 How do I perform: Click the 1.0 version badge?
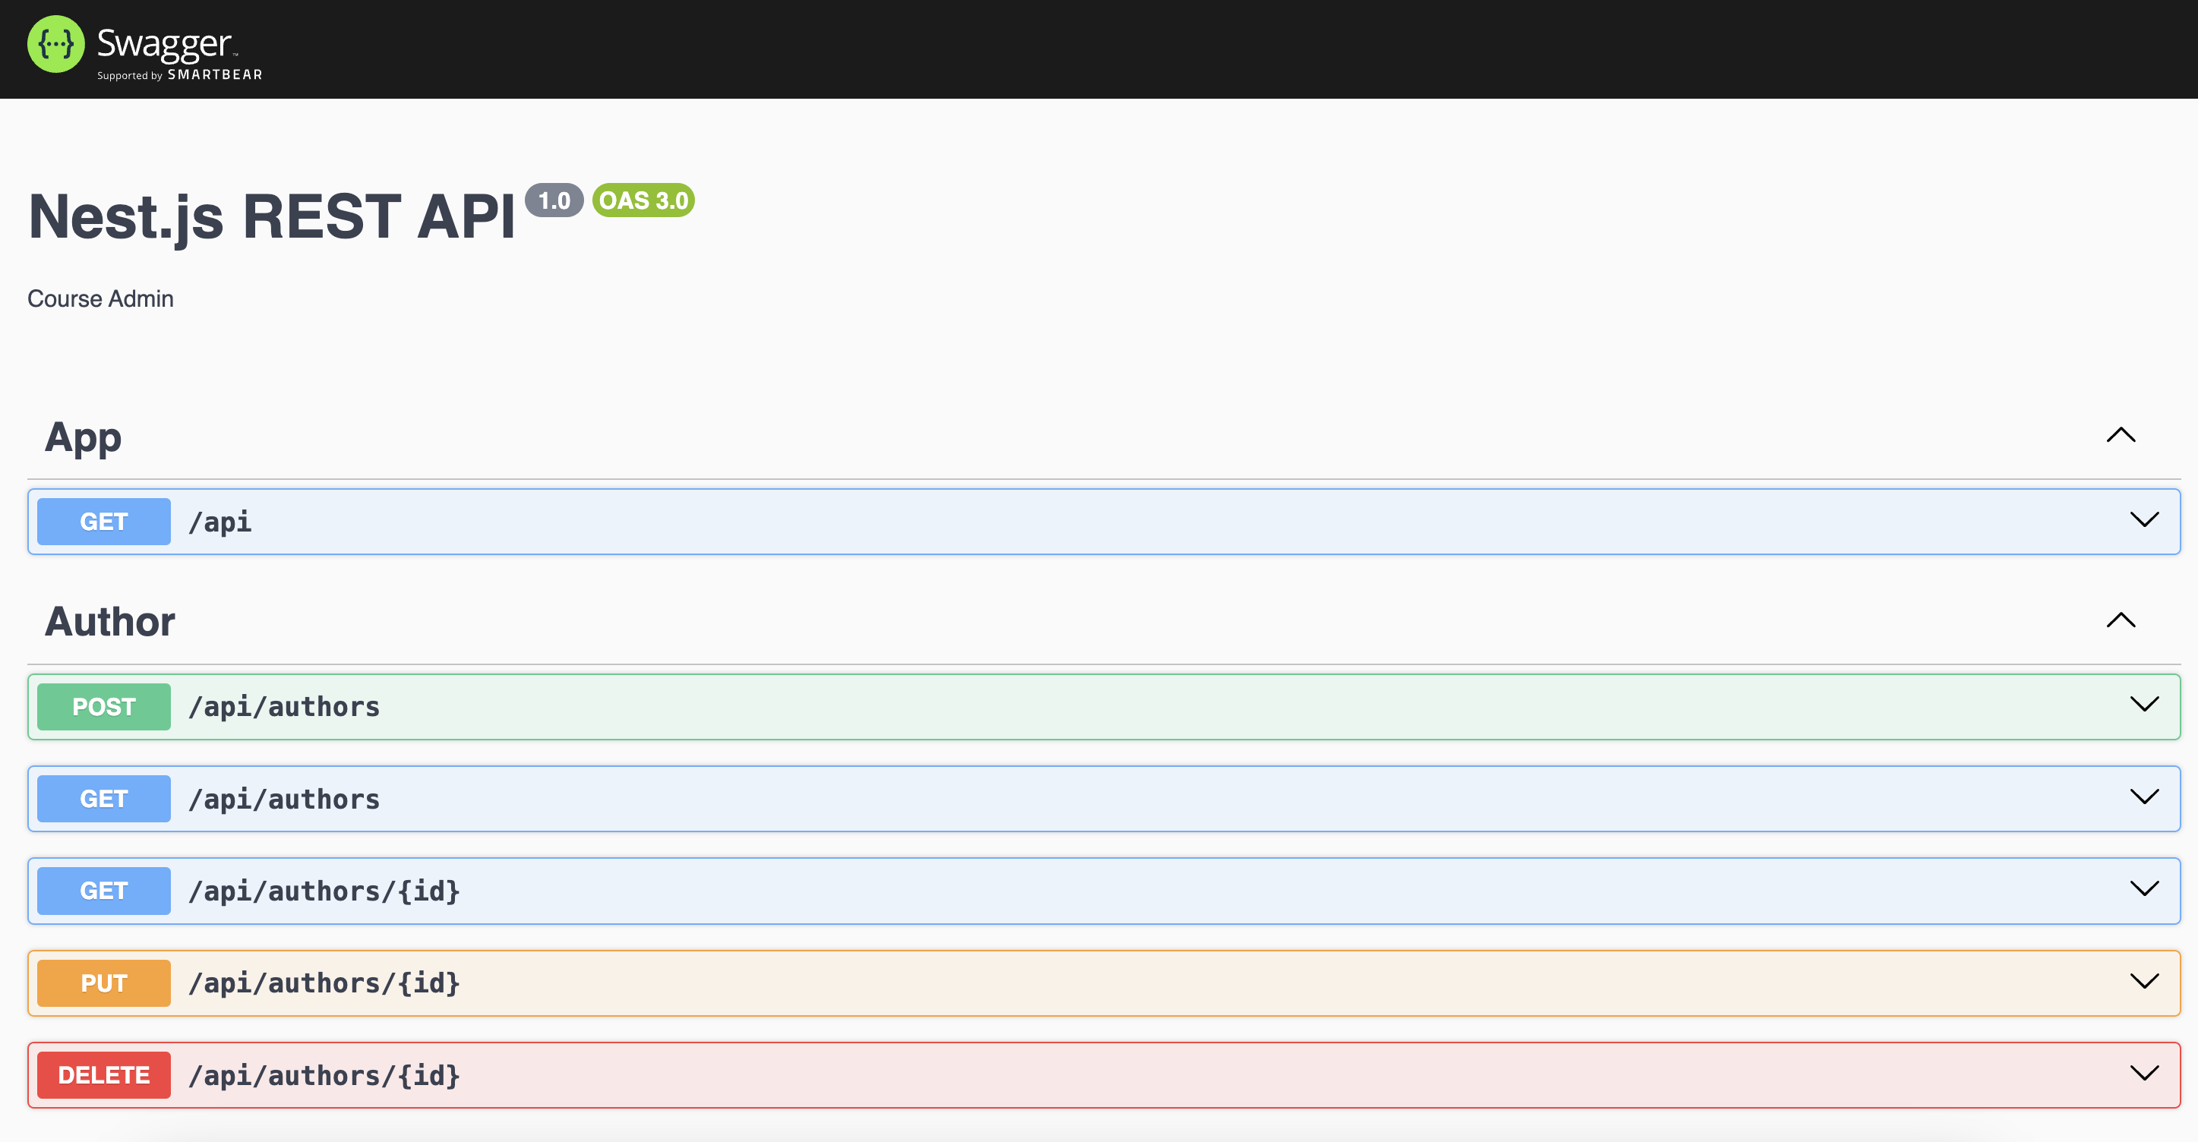point(554,200)
